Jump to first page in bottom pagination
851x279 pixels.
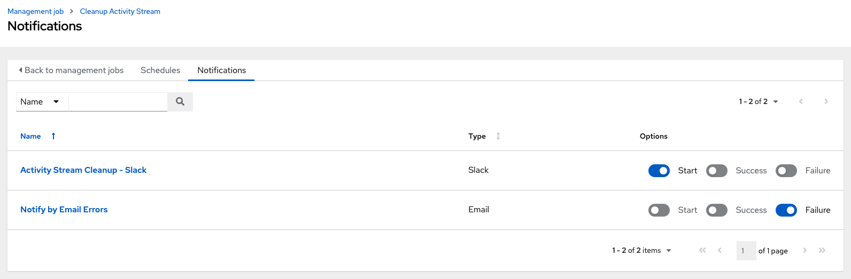[702, 250]
